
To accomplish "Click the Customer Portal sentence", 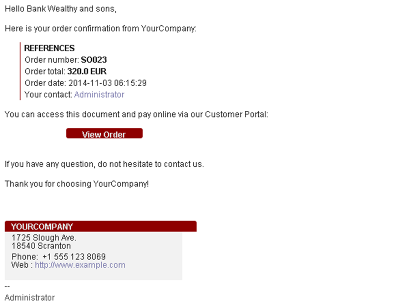I will click(x=136, y=114).
